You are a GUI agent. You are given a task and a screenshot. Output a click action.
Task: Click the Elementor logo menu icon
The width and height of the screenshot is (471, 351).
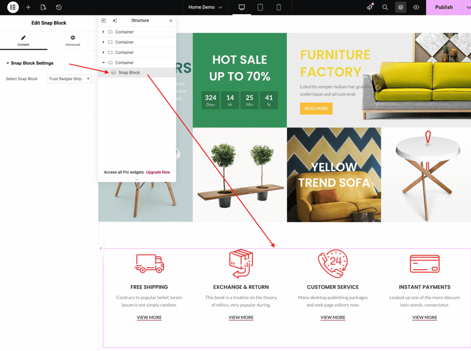pos(13,7)
